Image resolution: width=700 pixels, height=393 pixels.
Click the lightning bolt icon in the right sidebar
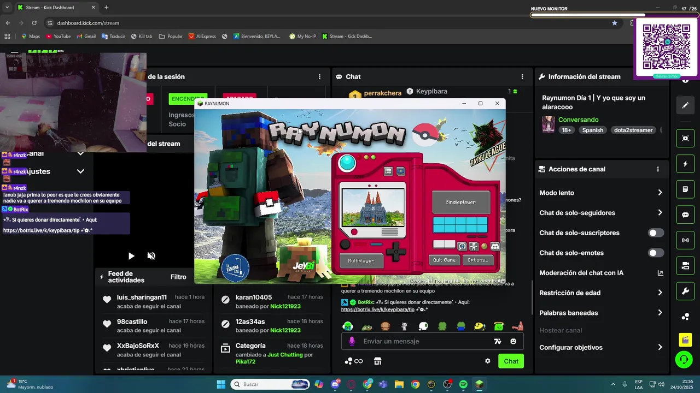pyautogui.click(x=685, y=164)
